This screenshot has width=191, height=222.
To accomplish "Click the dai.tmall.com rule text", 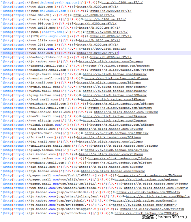I will coord(43,142).
